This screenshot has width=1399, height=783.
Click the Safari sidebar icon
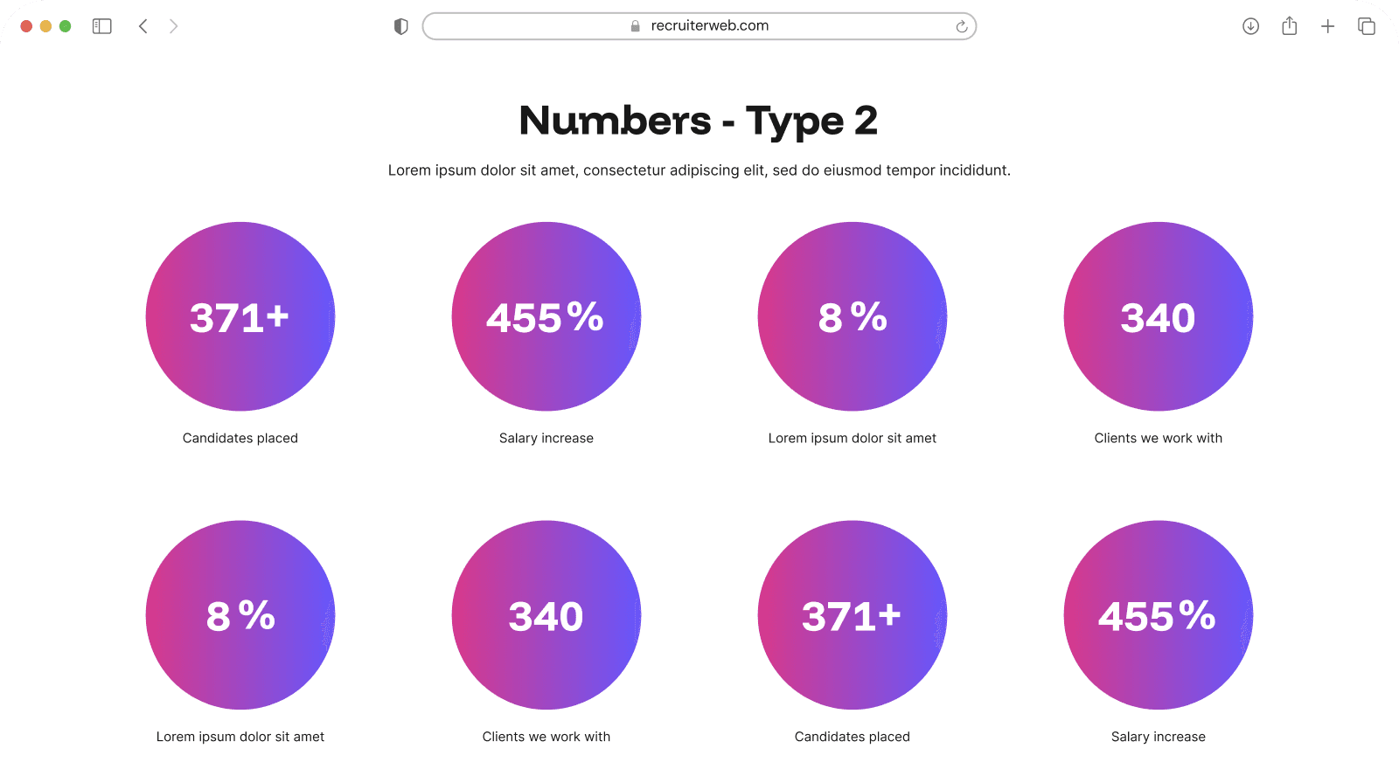point(101,25)
